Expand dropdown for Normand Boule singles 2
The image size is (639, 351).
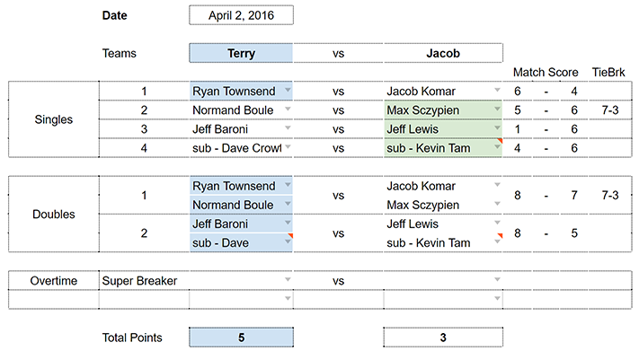pos(288,109)
